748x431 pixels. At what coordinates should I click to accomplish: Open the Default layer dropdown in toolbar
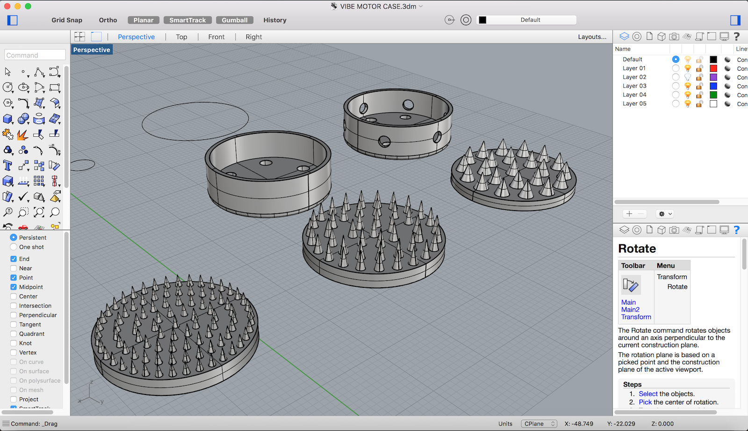pyautogui.click(x=526, y=20)
